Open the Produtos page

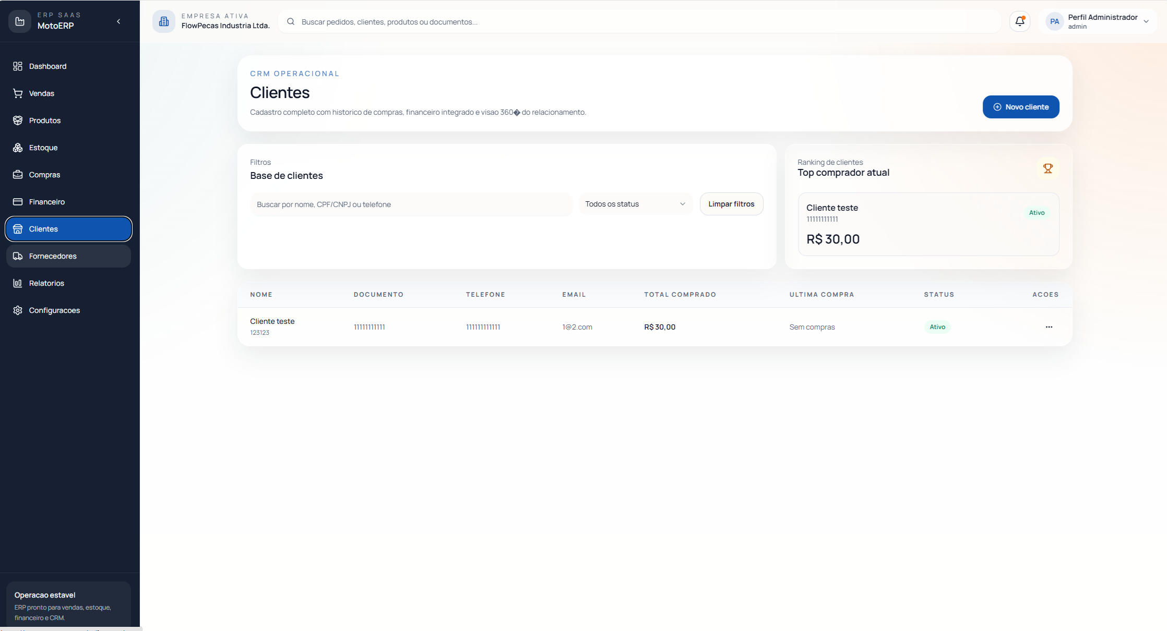pos(68,120)
